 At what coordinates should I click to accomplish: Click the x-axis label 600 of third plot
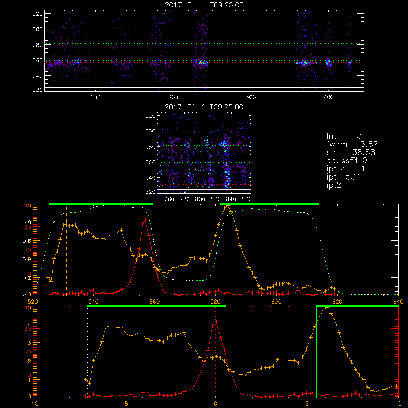click(276, 302)
